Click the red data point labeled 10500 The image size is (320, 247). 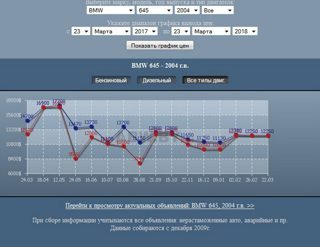point(124,146)
